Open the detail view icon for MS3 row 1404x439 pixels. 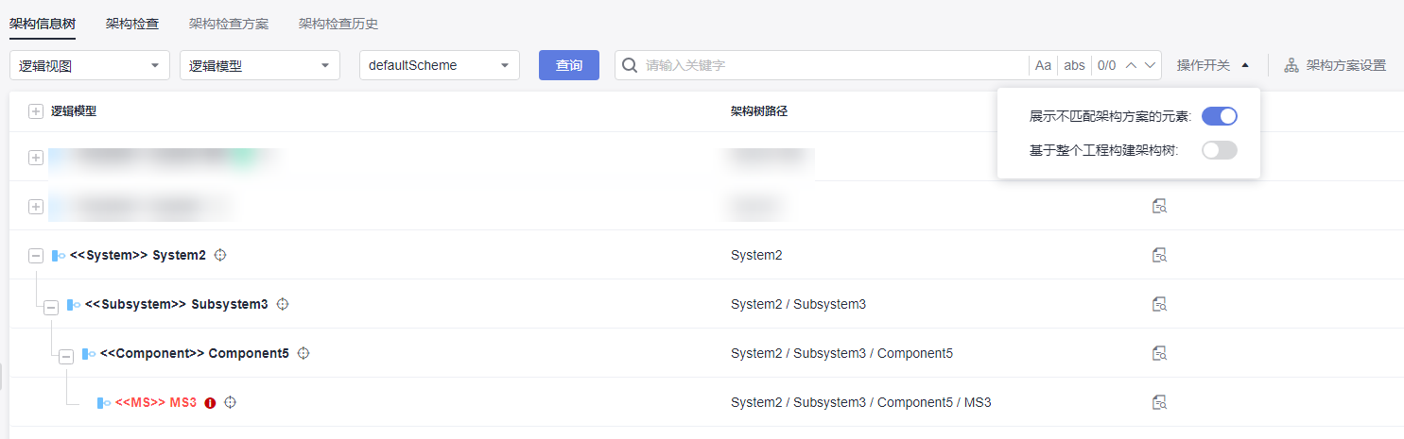(1159, 402)
